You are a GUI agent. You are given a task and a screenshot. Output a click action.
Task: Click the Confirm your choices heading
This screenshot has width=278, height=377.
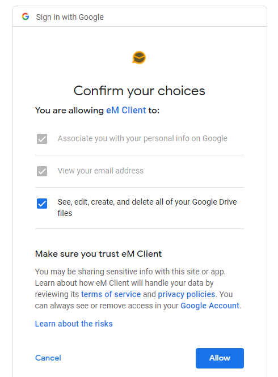point(140,91)
